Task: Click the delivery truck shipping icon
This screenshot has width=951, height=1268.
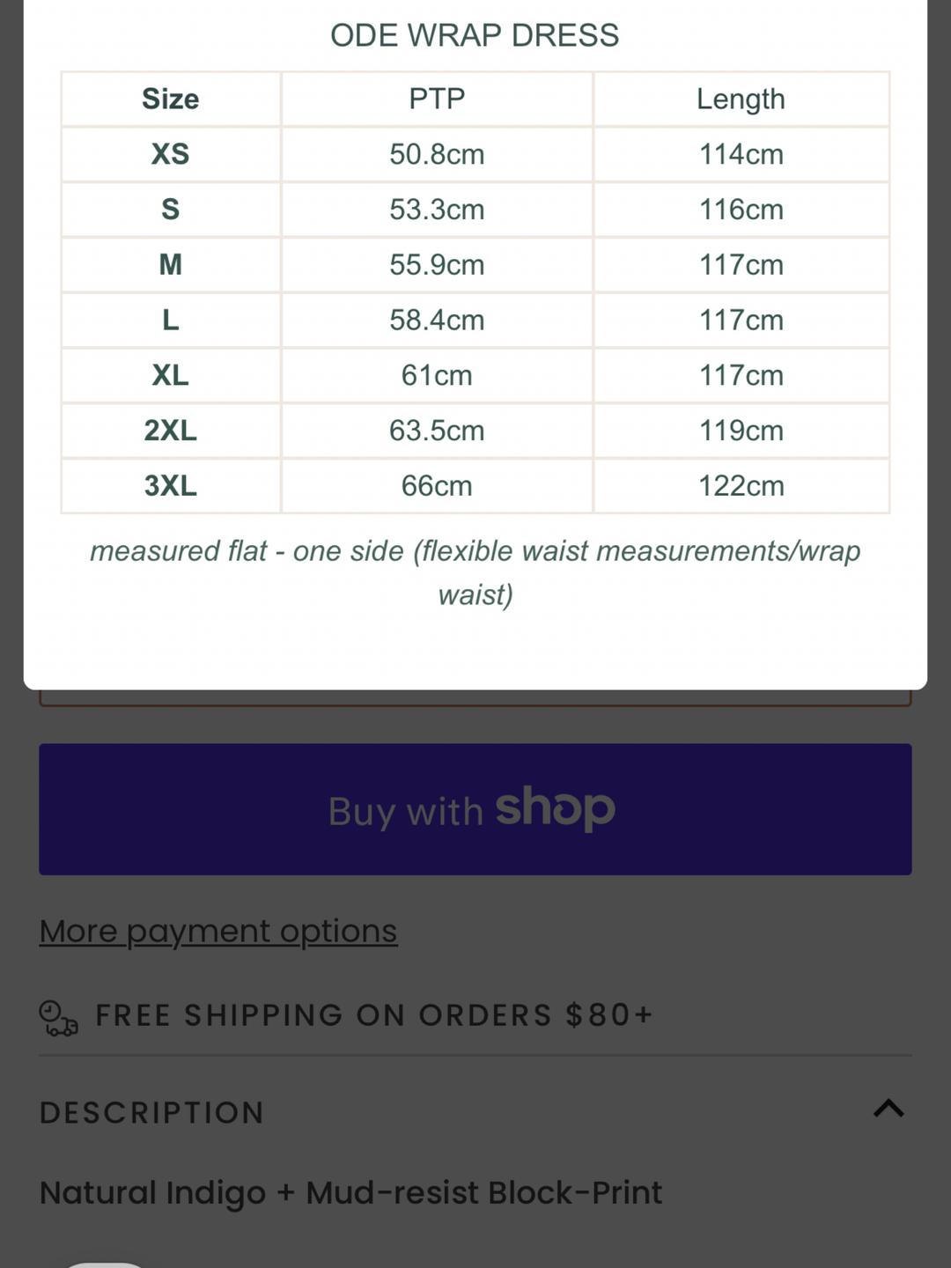Action: point(59,1018)
